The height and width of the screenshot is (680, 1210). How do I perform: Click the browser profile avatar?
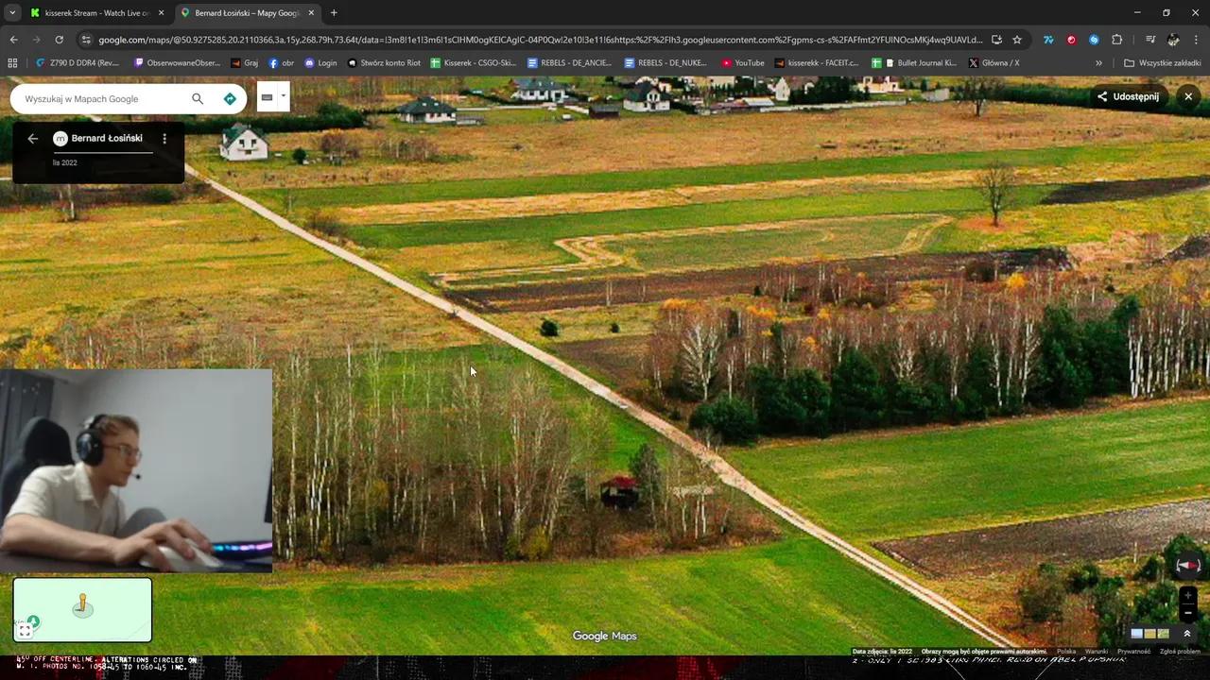point(1173,40)
